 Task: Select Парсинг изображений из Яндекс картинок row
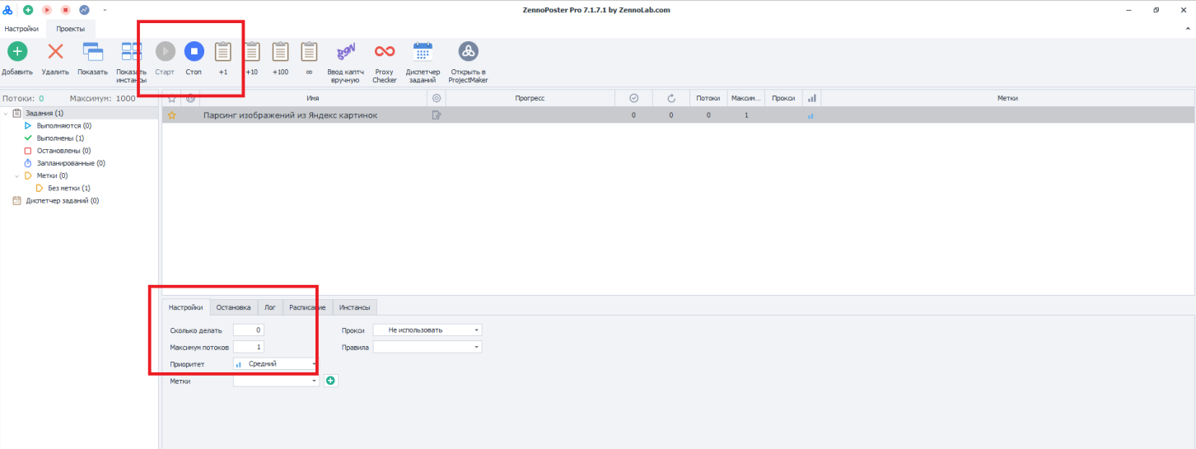[678, 115]
